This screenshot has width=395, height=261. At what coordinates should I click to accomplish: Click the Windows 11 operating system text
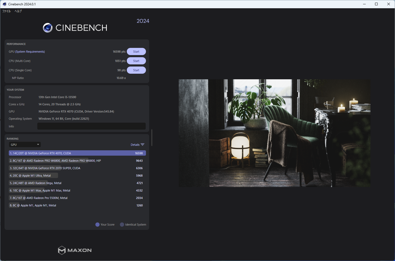tap(64, 119)
